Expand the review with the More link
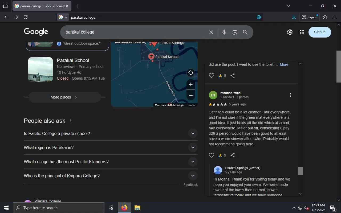Image resolution: width=341 pixels, height=213 pixels. (x=284, y=64)
